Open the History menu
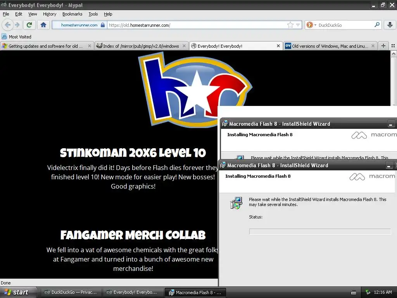This screenshot has width=397, height=298. 50,14
